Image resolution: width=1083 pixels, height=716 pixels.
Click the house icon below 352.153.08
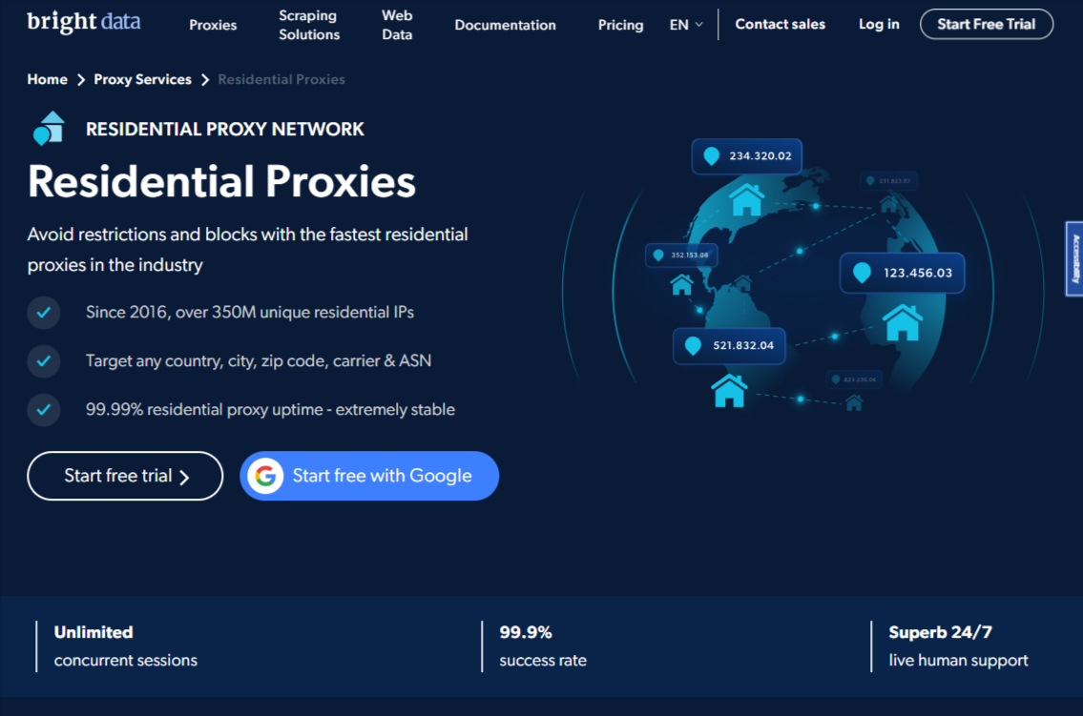pos(681,284)
